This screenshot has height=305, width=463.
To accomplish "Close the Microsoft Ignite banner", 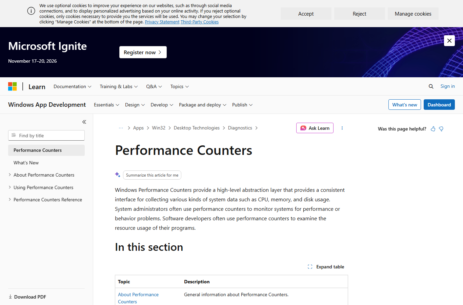I will tap(449, 41).
